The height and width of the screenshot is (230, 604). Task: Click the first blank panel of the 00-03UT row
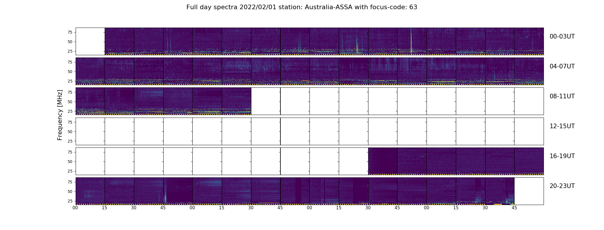pyautogui.click(x=90, y=41)
